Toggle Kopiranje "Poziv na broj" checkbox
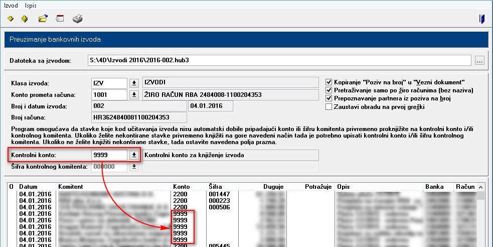Screen dimensions: 493x247 pos(329,82)
